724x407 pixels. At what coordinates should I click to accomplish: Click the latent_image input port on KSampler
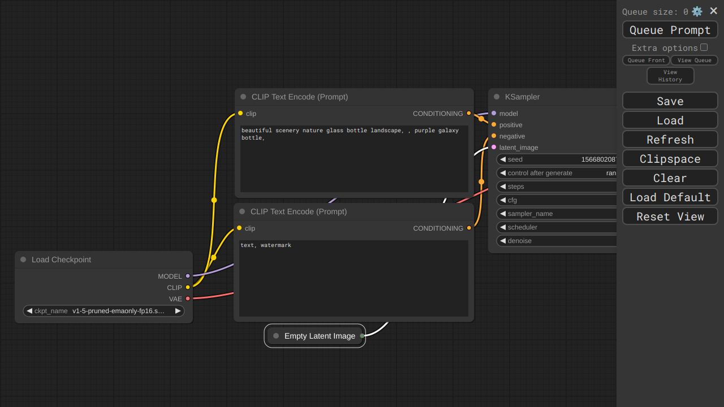494,147
